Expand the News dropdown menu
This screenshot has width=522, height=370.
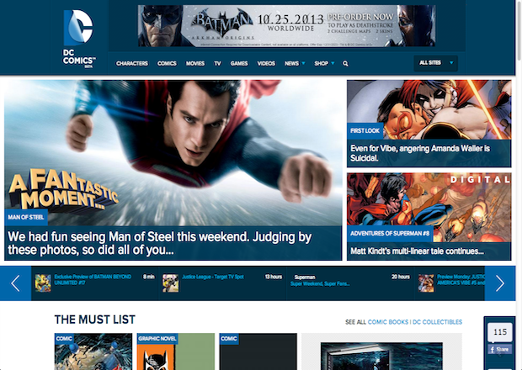pyautogui.click(x=295, y=64)
